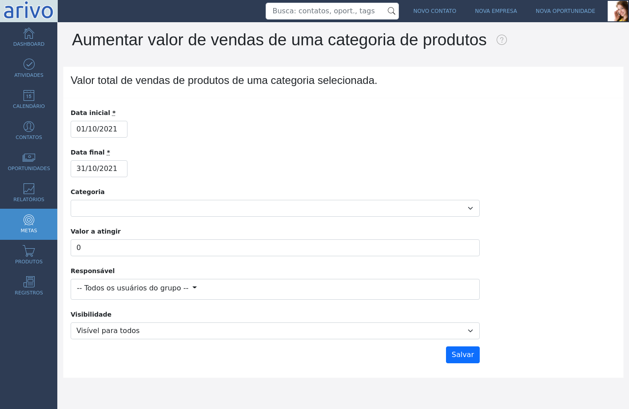This screenshot has width=629, height=409.
Task: Focus the Data inicial date field
Action: (x=99, y=129)
